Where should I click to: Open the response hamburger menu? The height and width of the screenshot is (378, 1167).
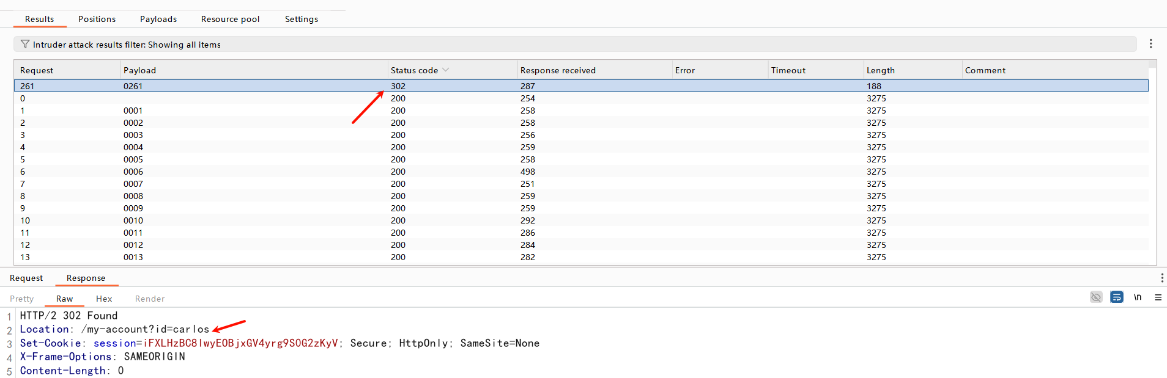point(1158,297)
